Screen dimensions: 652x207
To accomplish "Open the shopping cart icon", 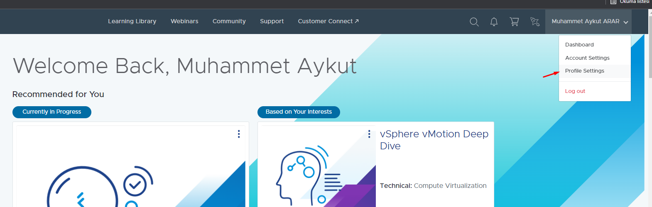I will (x=514, y=22).
